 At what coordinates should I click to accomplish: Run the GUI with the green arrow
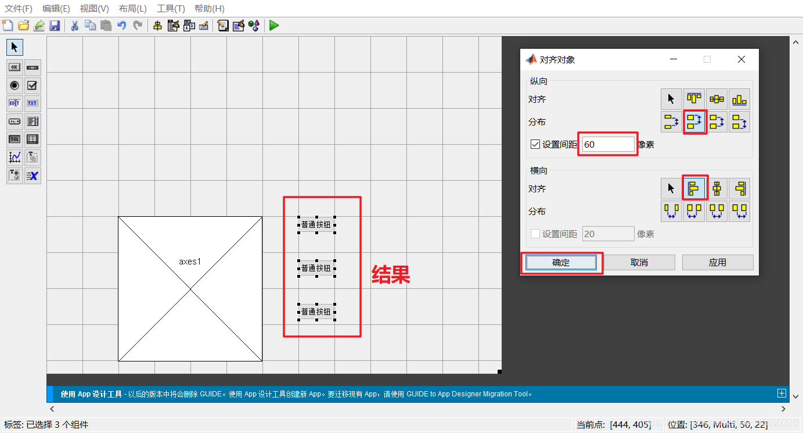pyautogui.click(x=273, y=26)
